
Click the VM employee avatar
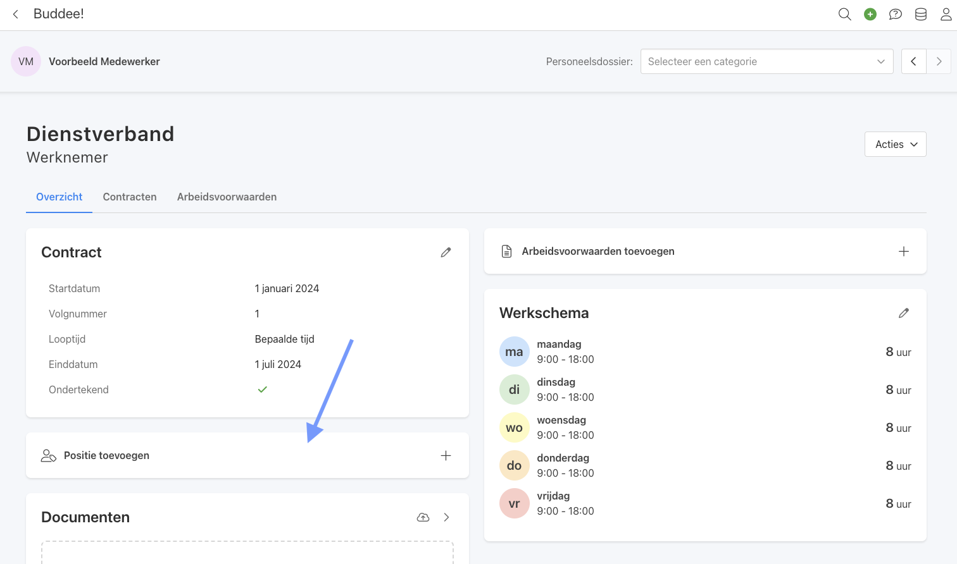tap(26, 61)
